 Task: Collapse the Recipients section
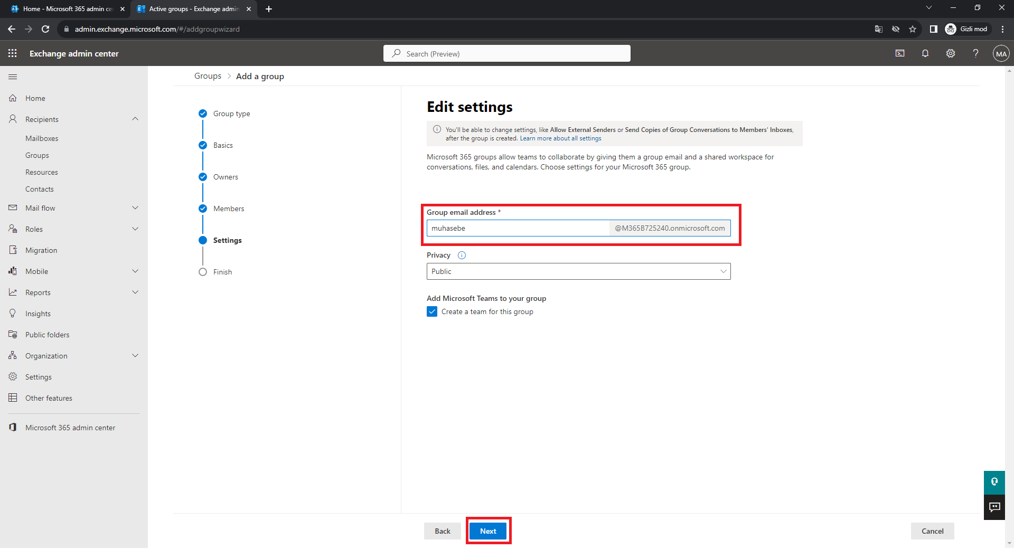pyautogui.click(x=135, y=119)
